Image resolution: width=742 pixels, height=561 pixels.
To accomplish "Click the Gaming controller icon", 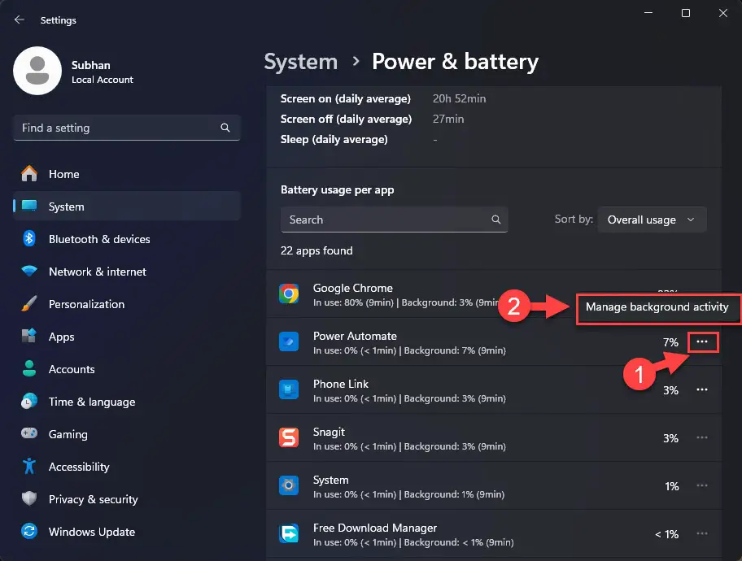I will (x=28, y=433).
